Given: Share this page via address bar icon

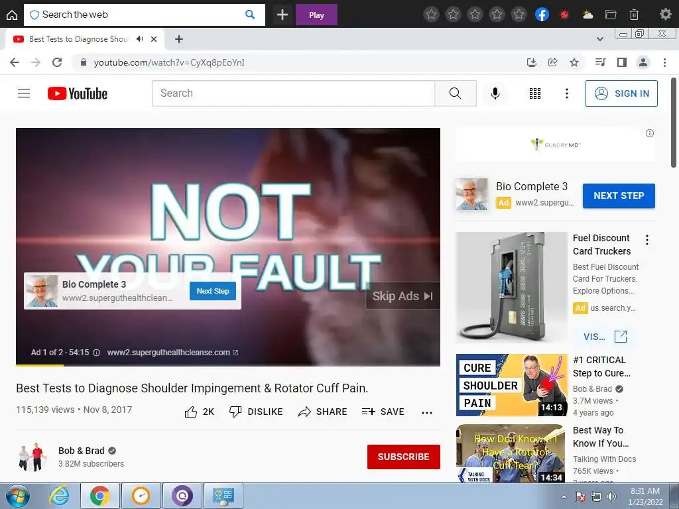Looking at the screenshot, I should pyautogui.click(x=552, y=62).
